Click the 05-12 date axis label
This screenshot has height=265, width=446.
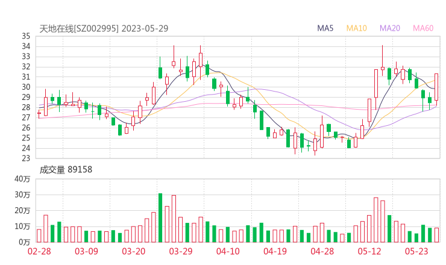point(369,251)
